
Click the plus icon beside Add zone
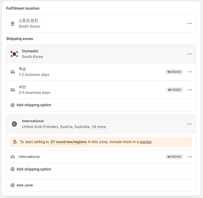(12, 185)
